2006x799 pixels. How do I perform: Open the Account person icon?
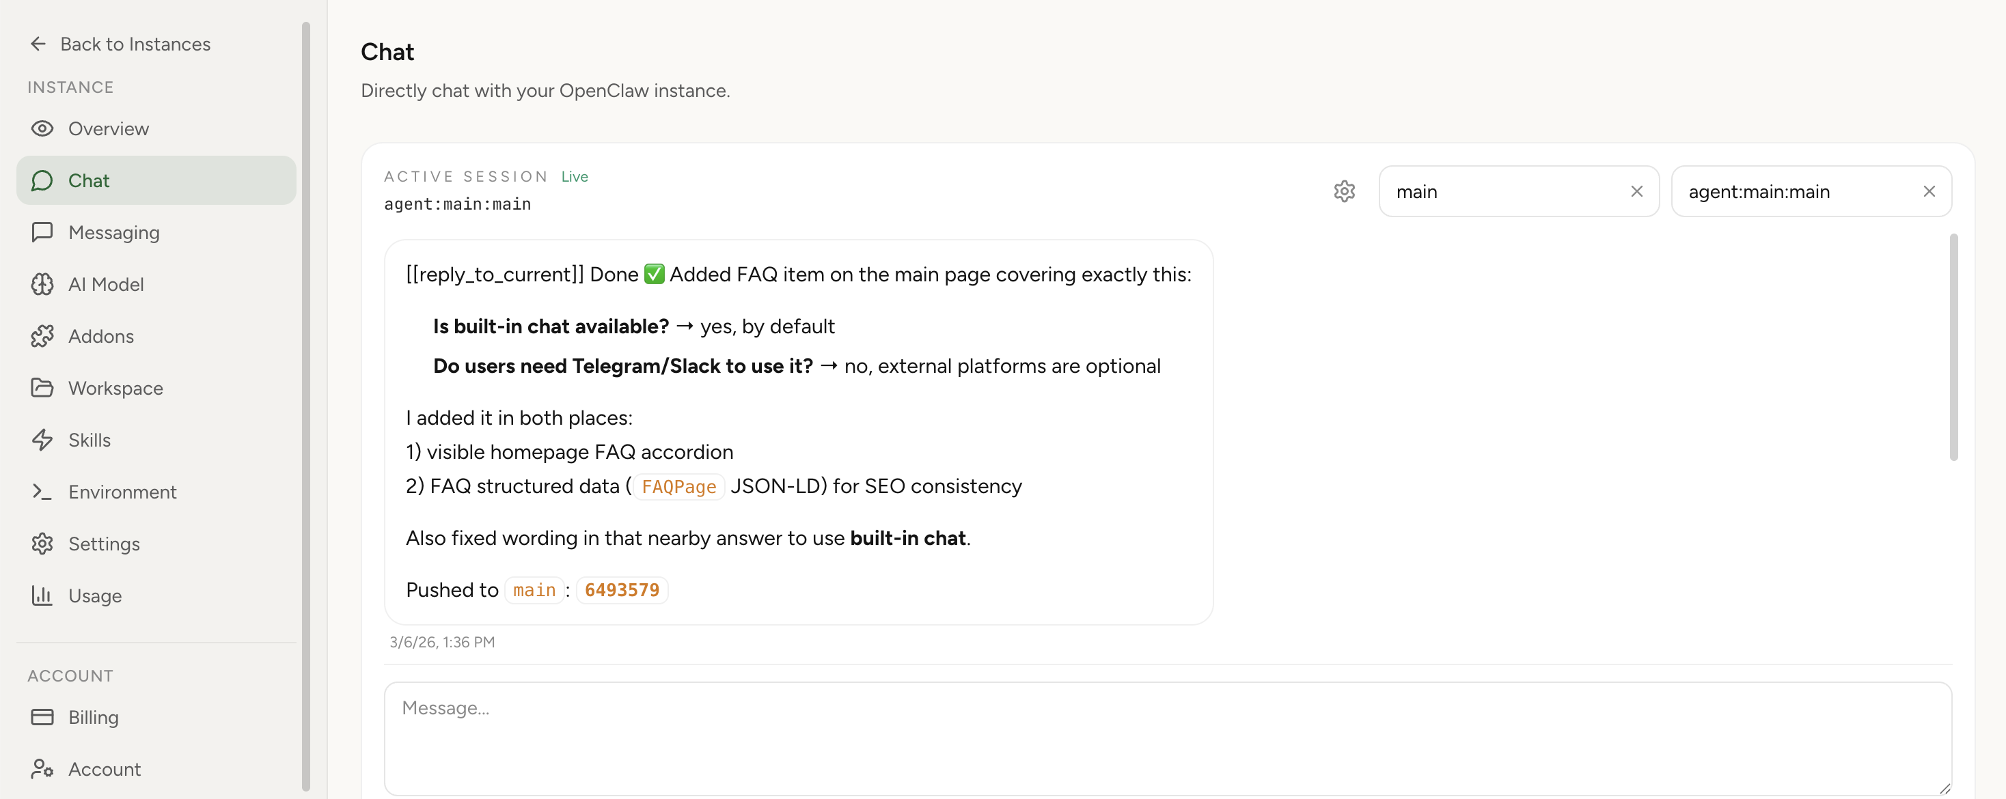tap(42, 769)
